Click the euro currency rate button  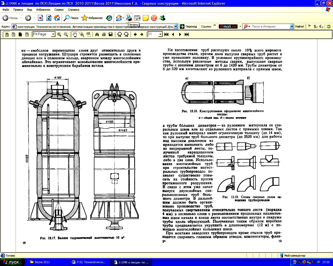coord(321,26)
